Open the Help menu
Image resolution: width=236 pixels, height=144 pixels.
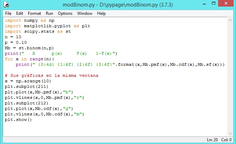coord(101,13)
